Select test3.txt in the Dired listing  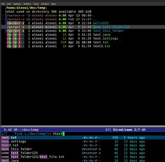click(x=102, y=46)
